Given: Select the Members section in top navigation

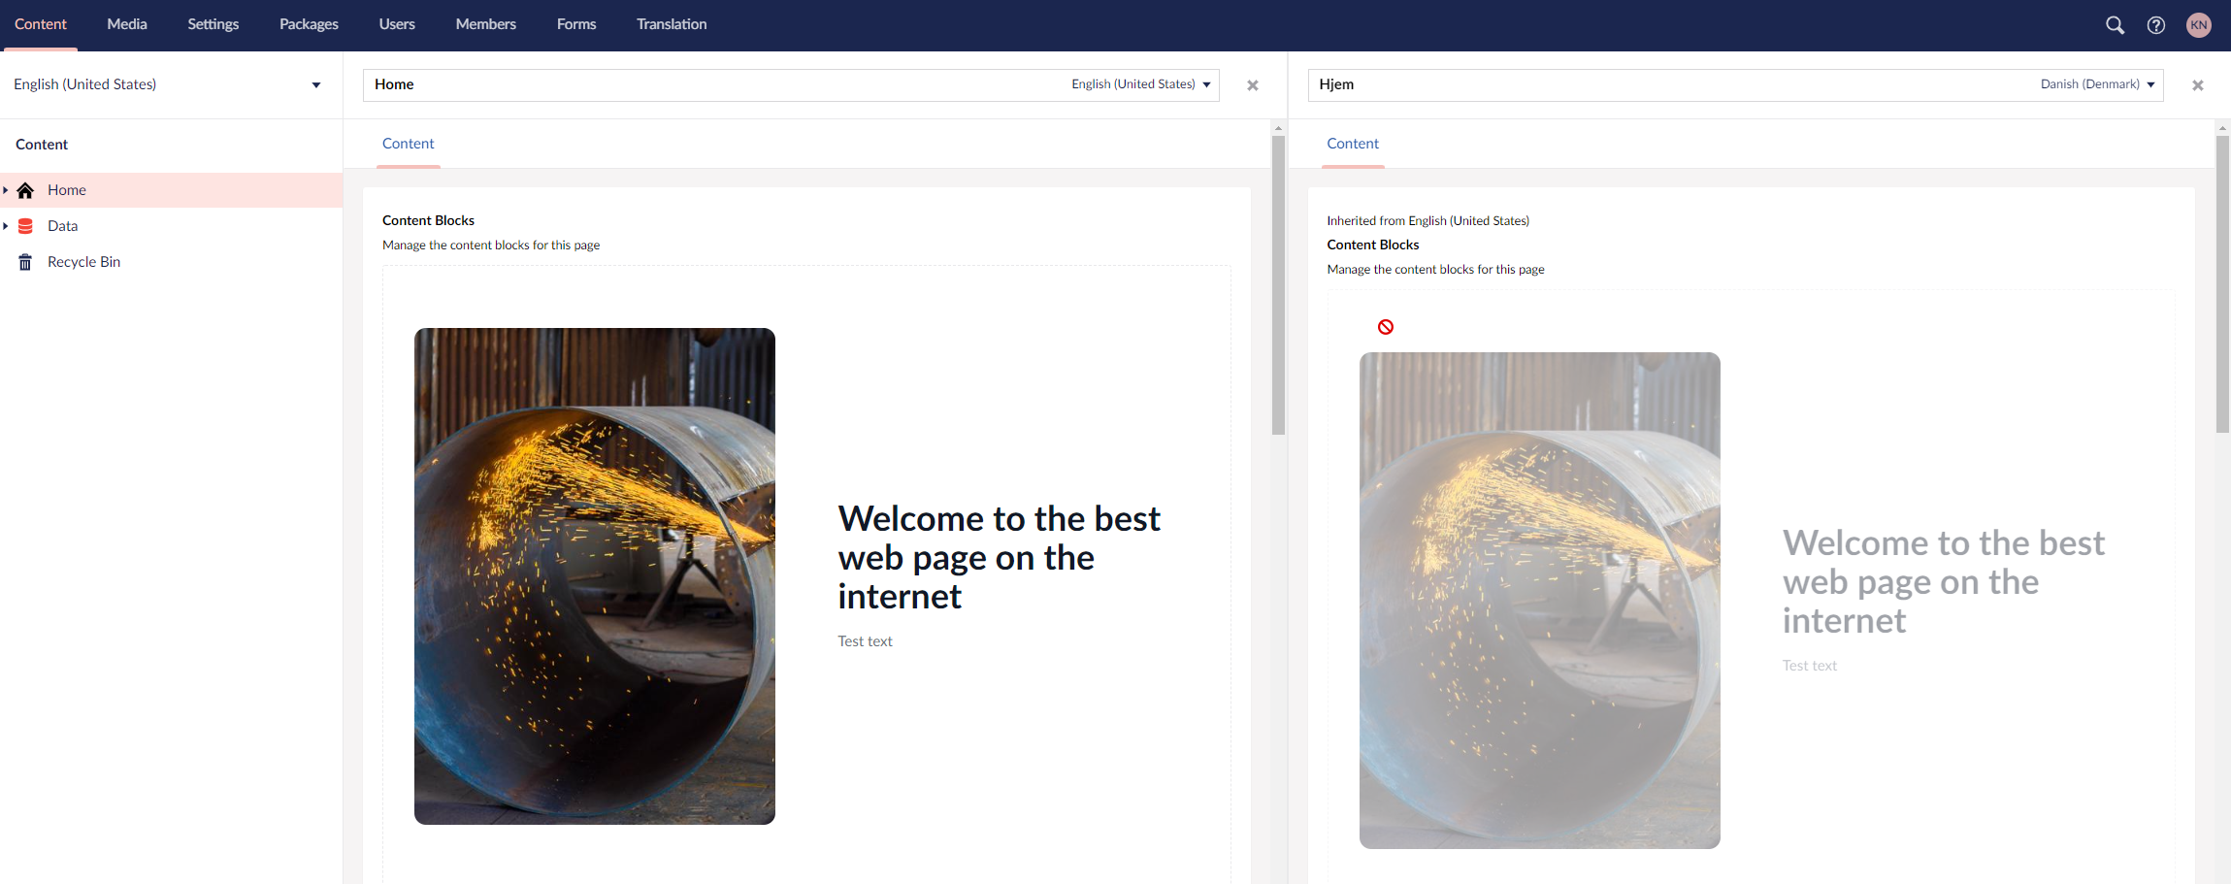Looking at the screenshot, I should click(485, 23).
